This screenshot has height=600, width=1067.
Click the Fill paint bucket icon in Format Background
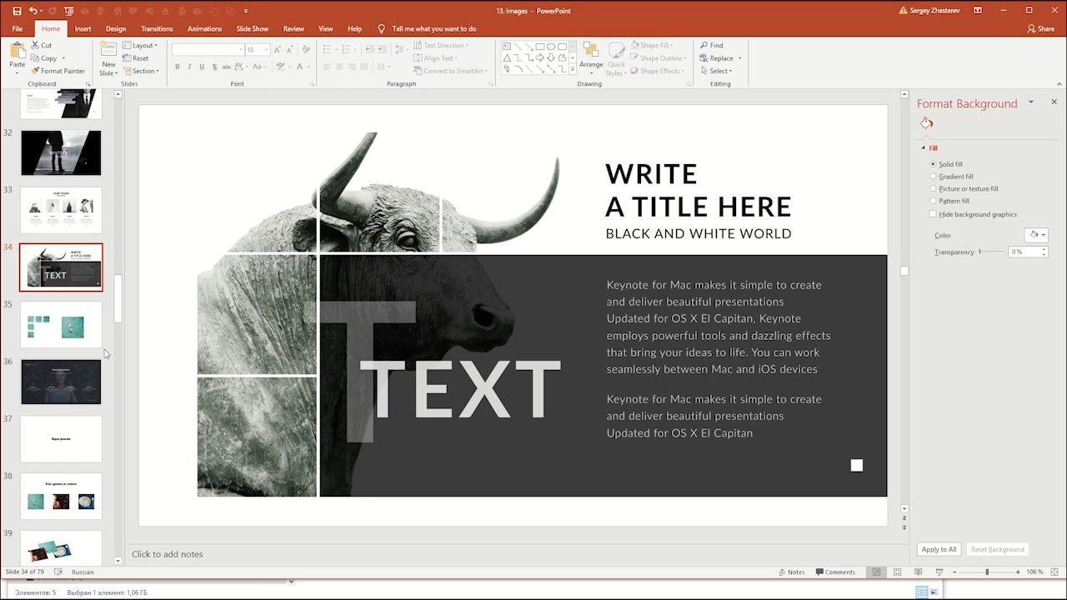click(x=926, y=123)
